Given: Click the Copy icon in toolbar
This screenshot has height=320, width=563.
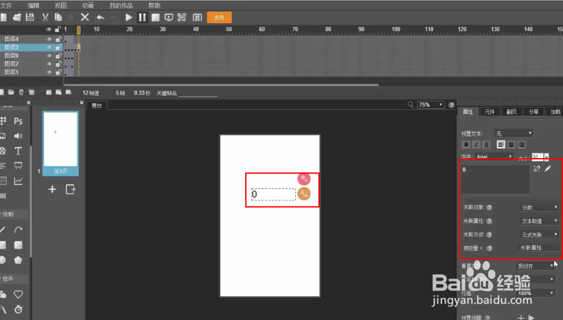Looking at the screenshot, I should [x=58, y=17].
